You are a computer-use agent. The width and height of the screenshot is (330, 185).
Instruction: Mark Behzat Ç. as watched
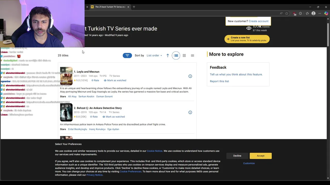[114, 117]
